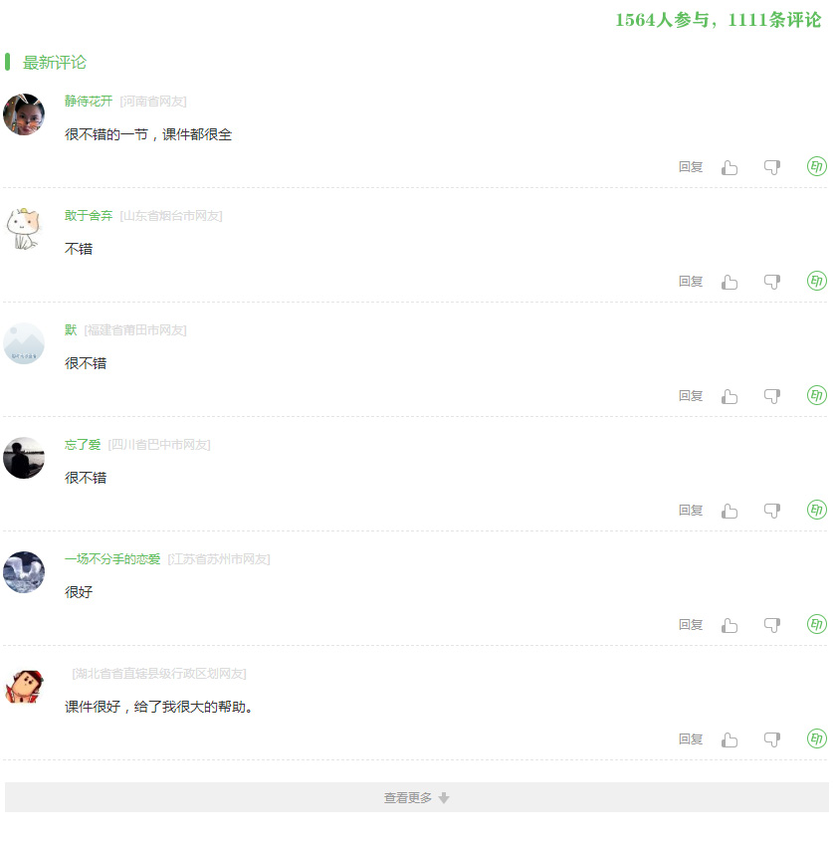Dislike the comment by 静待花开

[772, 168]
